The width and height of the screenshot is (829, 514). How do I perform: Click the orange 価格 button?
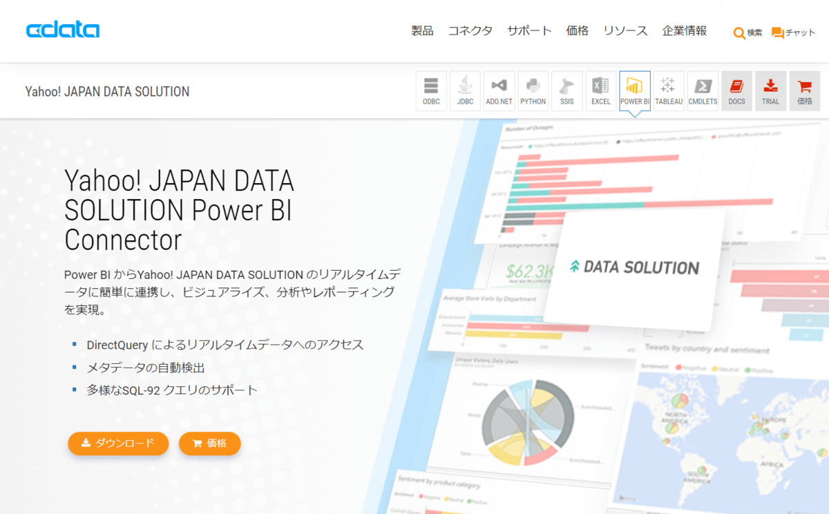(210, 444)
